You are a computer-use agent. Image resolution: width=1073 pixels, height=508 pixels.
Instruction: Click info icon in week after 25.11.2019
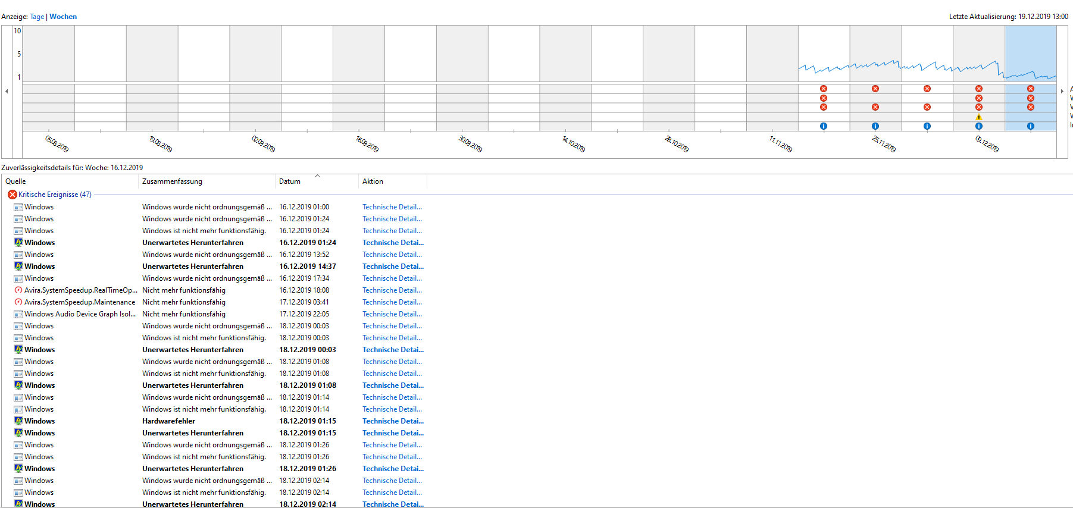click(927, 126)
